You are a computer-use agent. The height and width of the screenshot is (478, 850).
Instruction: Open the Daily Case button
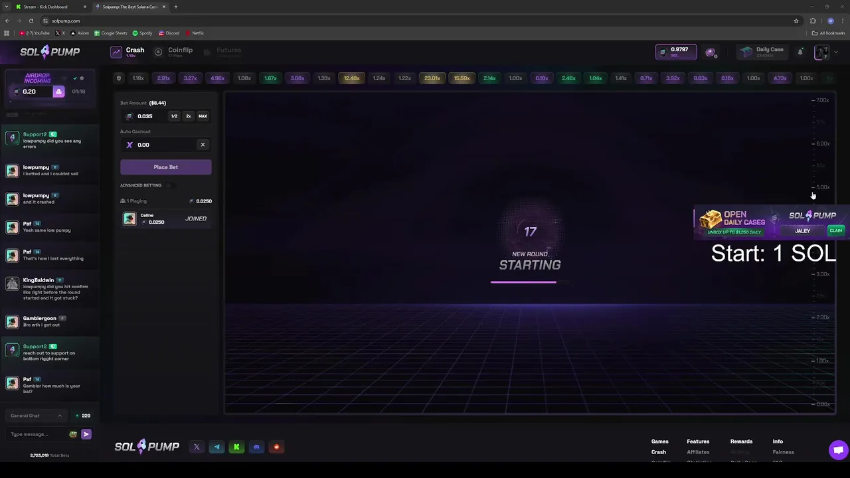pos(763,52)
